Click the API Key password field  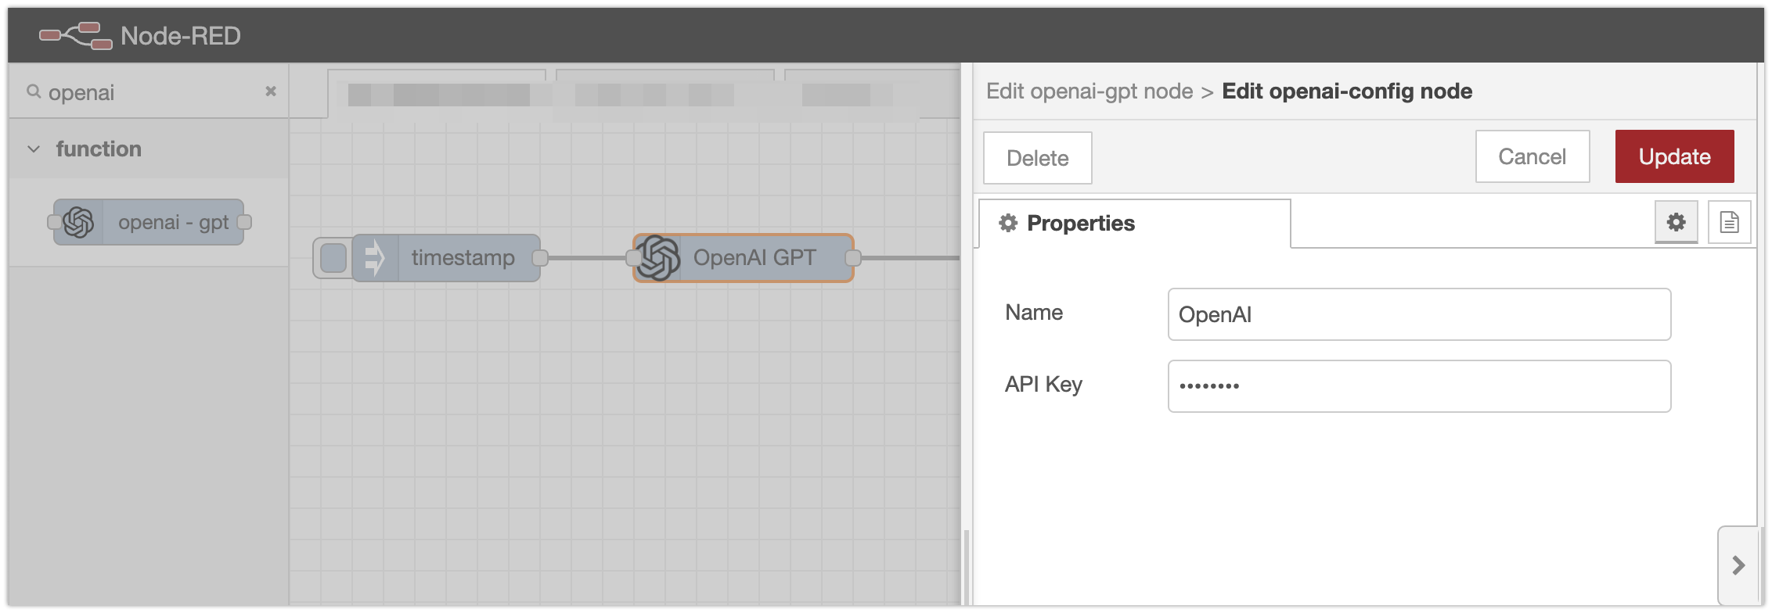coord(1419,386)
